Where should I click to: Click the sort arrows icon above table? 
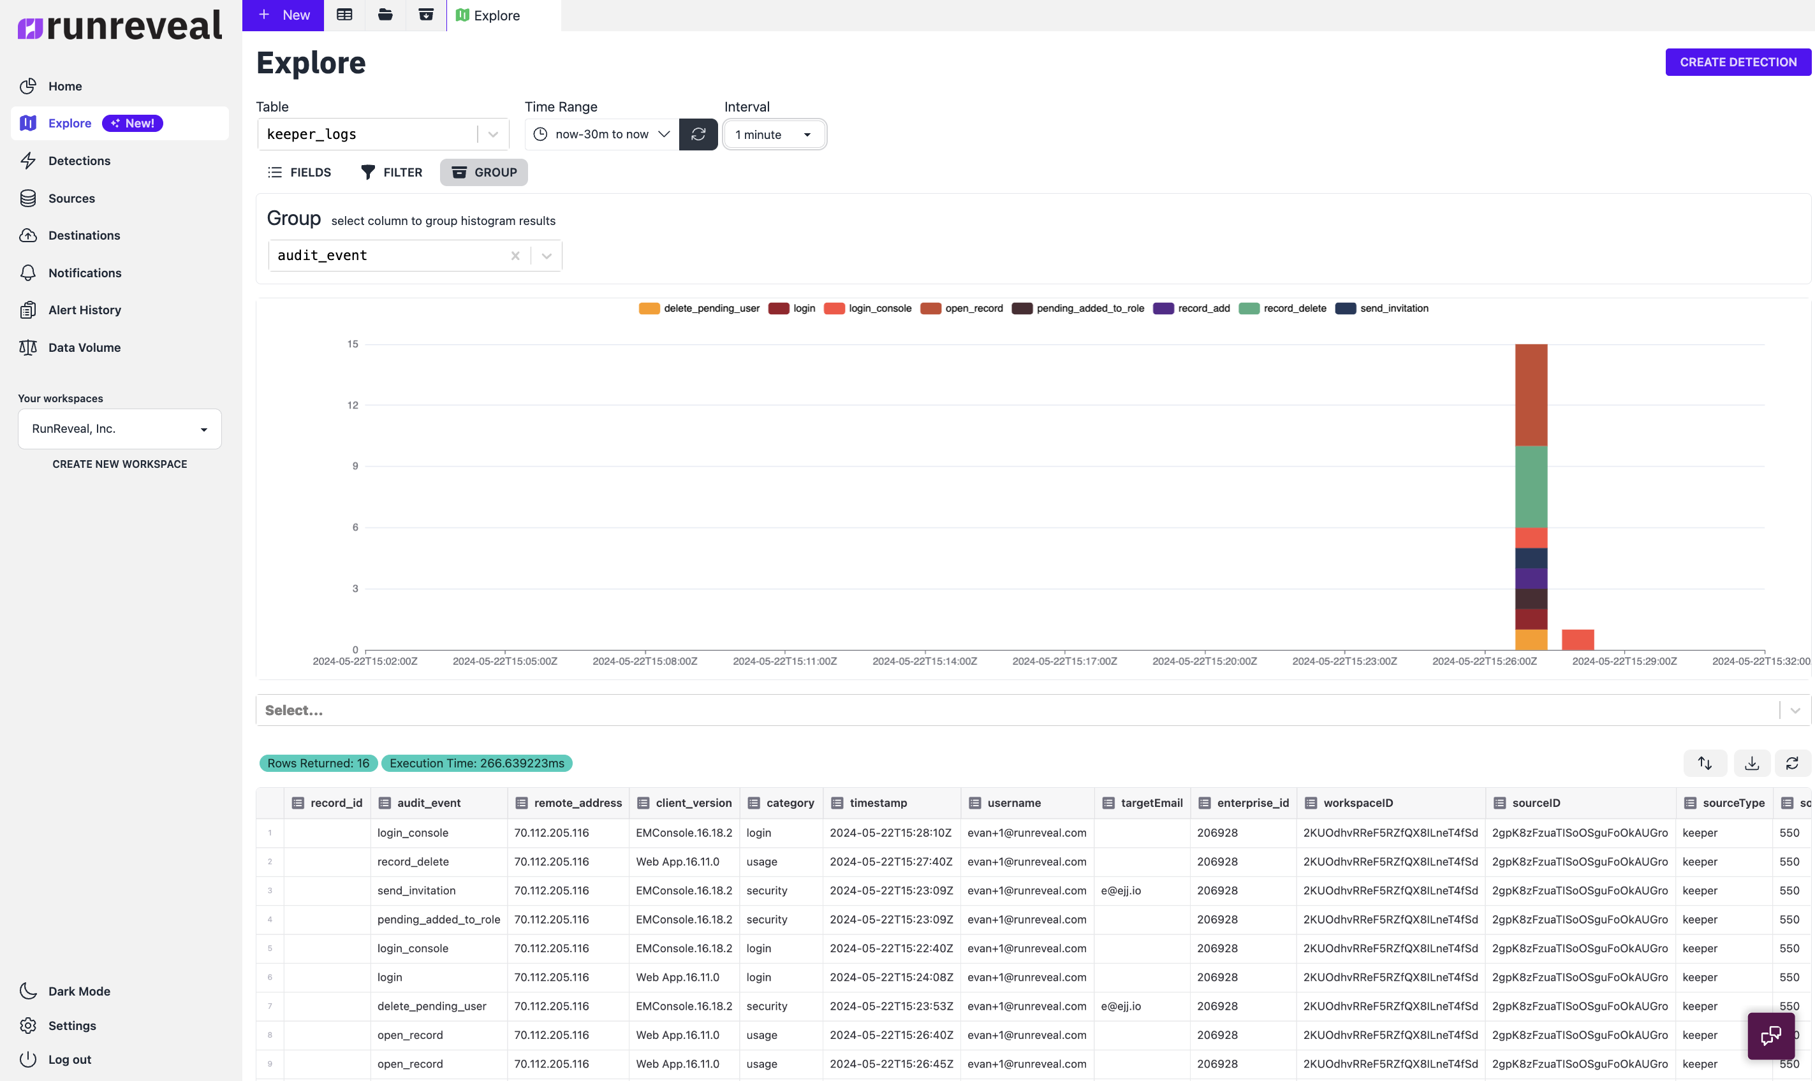coord(1704,763)
